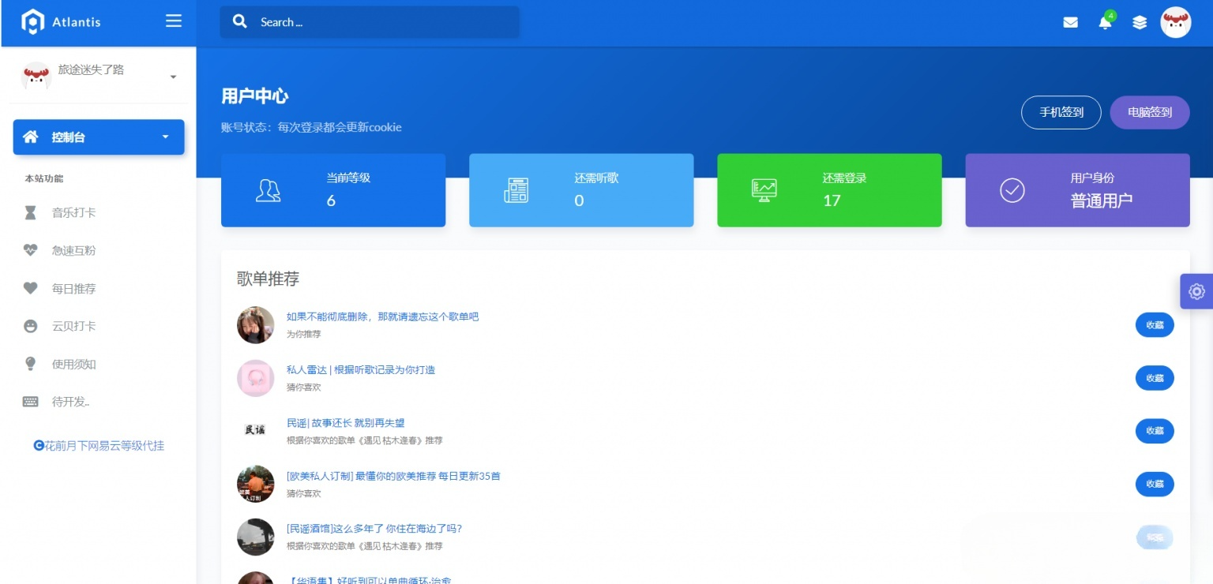This screenshot has height=584, width=1213.
Task: Click the 使用须知 lightbulb icon
Action: (x=30, y=364)
